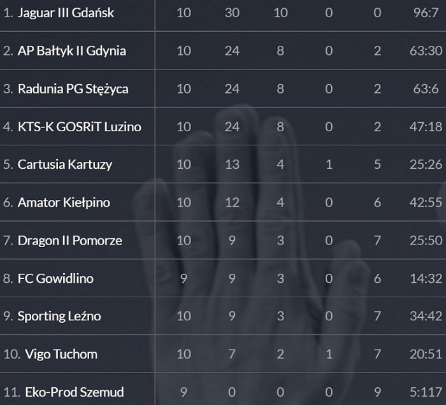Click Vigo Tuchom team name

point(61,355)
